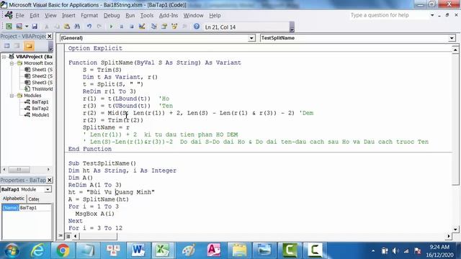Viewport: 461px width, 259px height.
Task: Open the File menu
Action: tap(19, 15)
